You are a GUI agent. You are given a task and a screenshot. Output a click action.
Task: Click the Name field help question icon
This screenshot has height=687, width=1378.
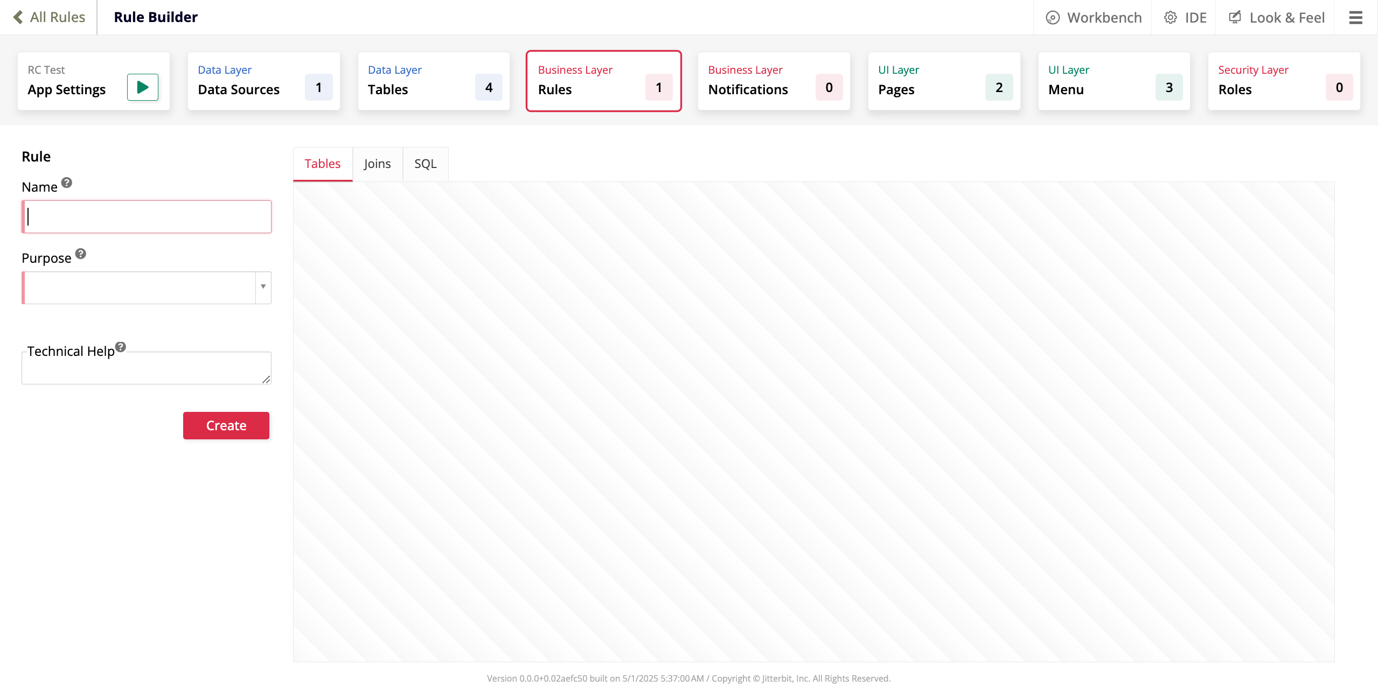click(67, 183)
